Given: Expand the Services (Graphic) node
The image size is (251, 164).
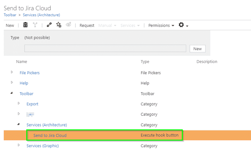Looking at the screenshot, I should (x=19, y=145).
